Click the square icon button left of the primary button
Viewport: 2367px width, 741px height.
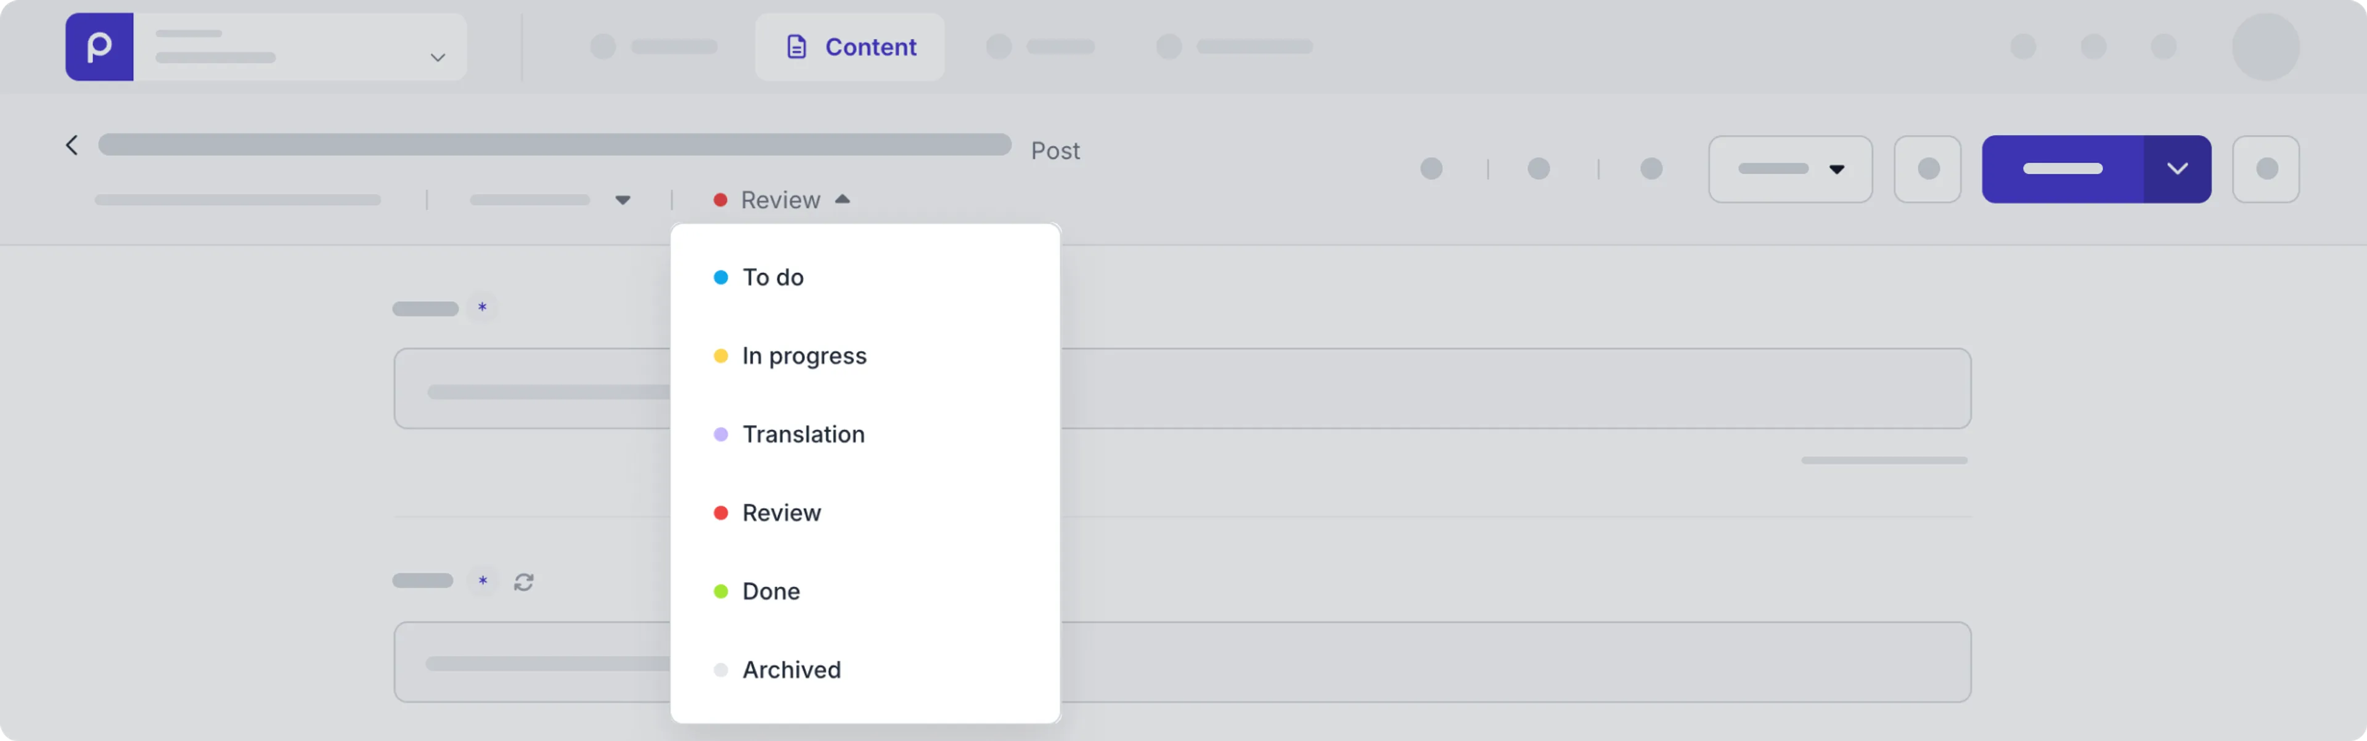1928,169
